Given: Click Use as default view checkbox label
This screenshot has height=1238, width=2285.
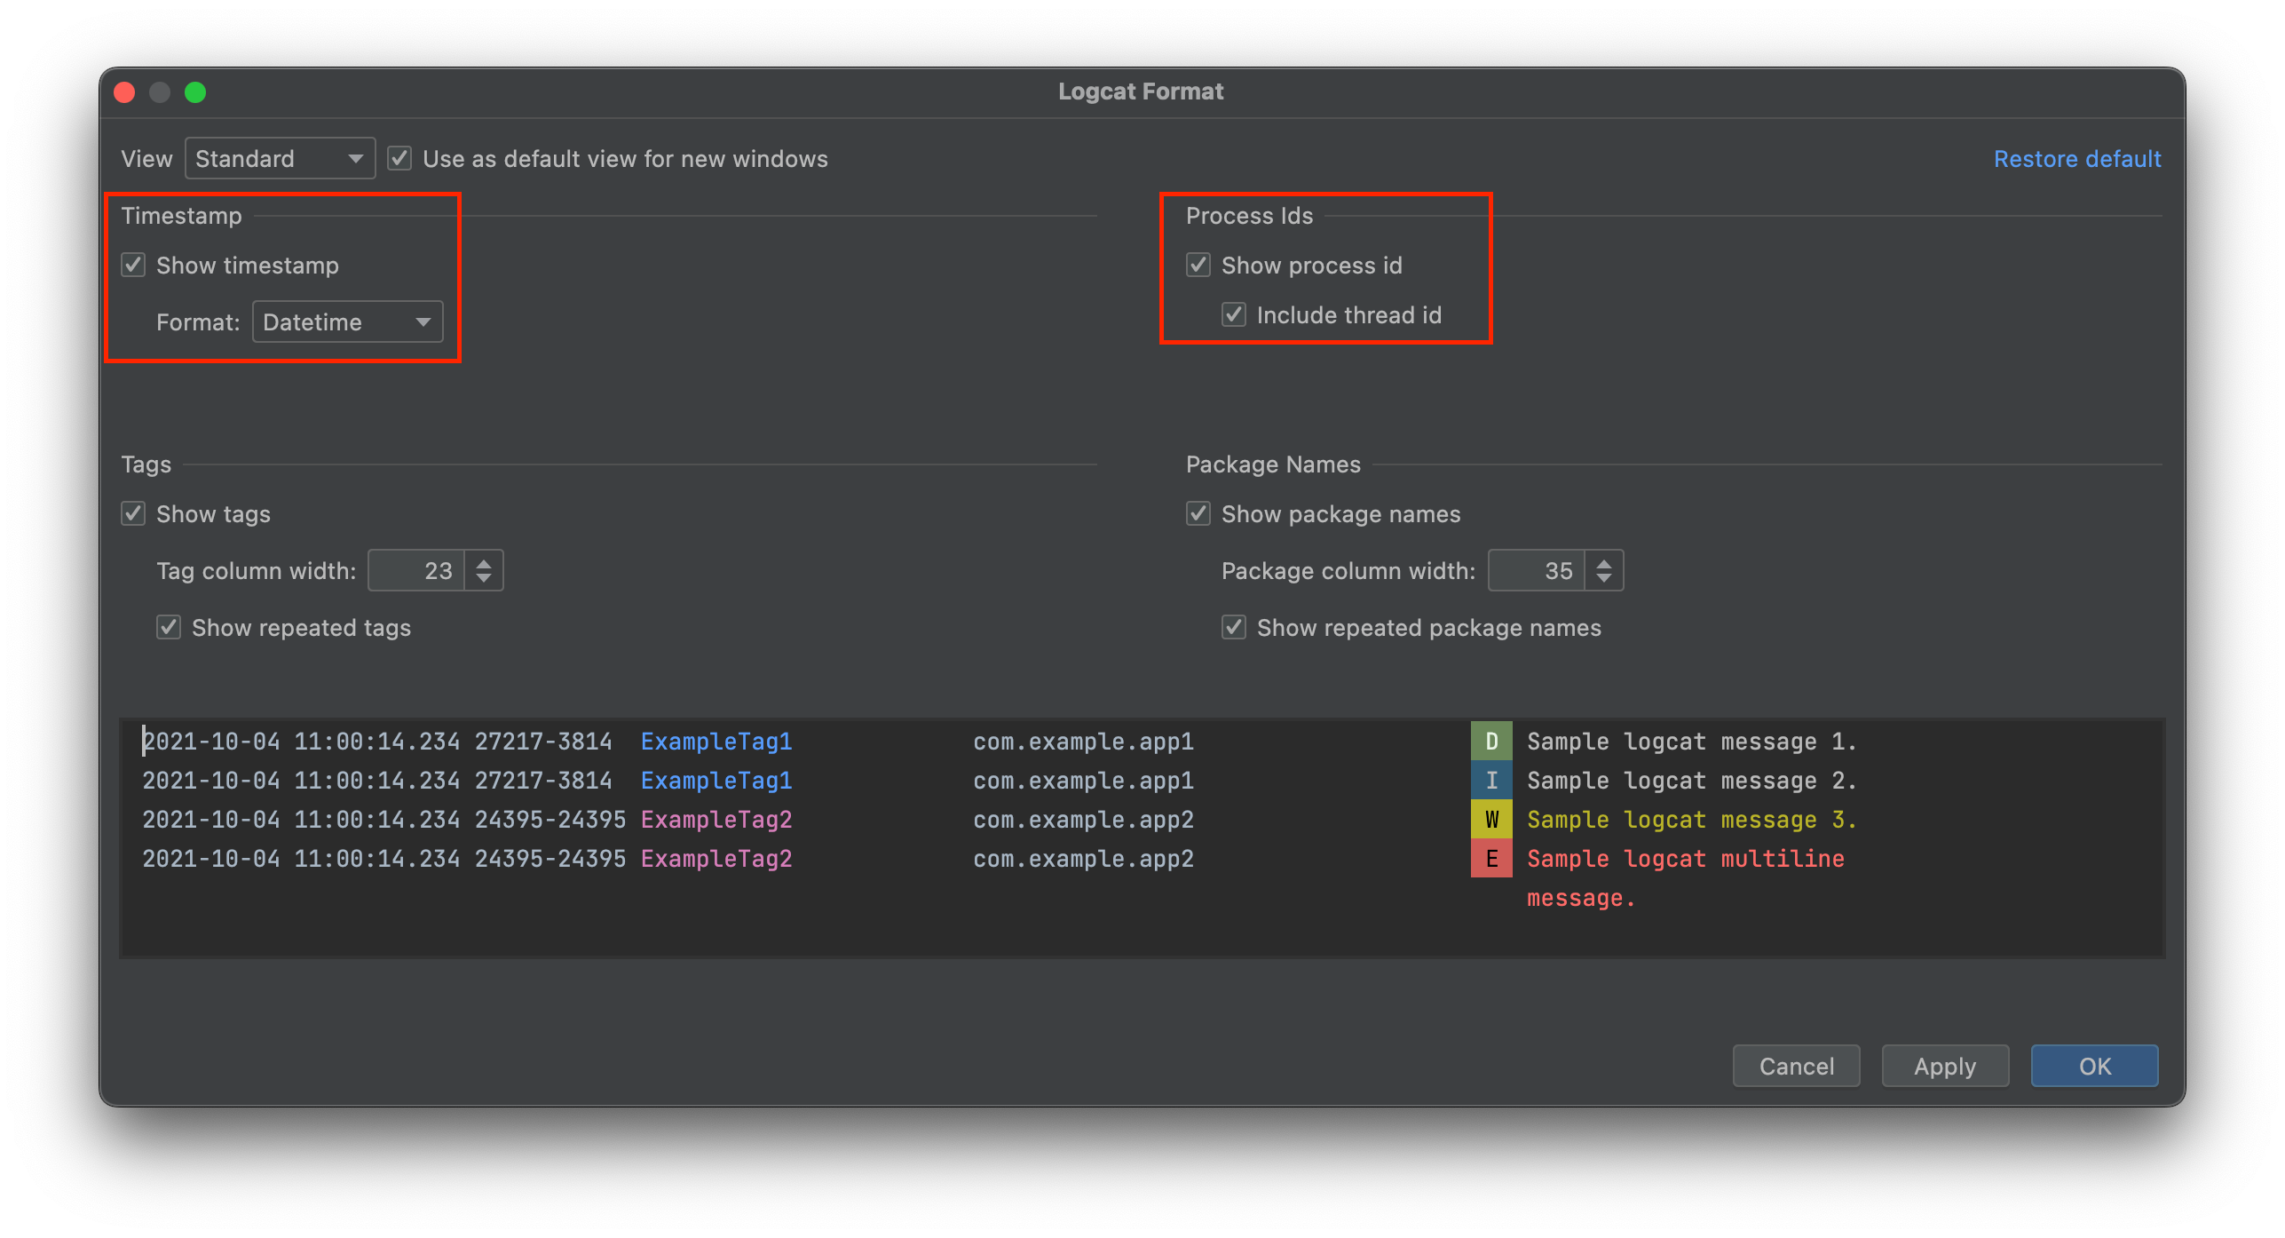Looking at the screenshot, I should point(626,159).
